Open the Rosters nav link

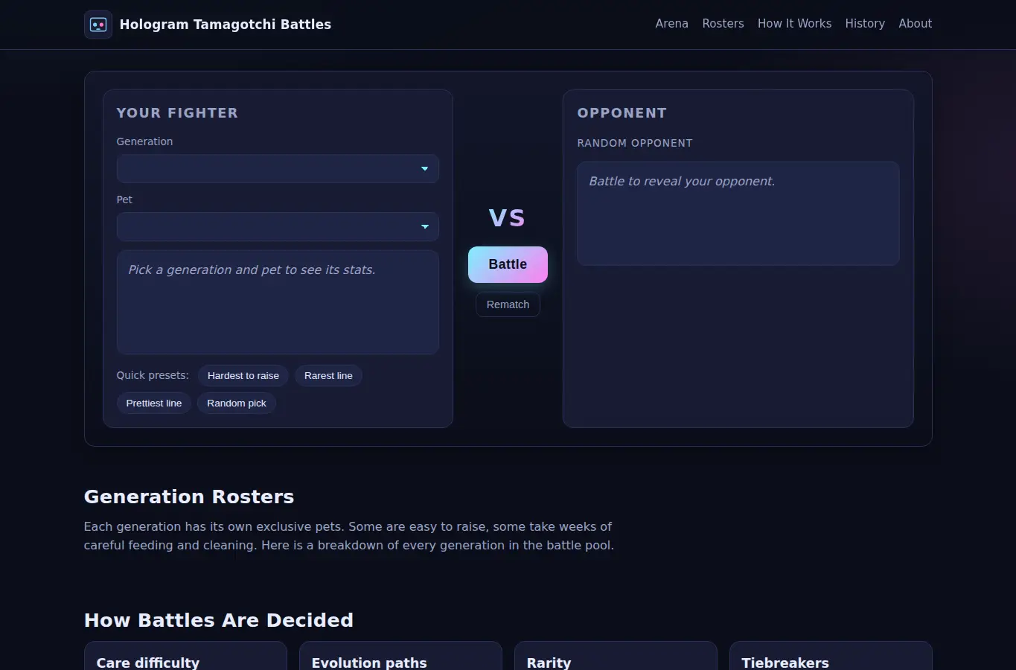(723, 24)
